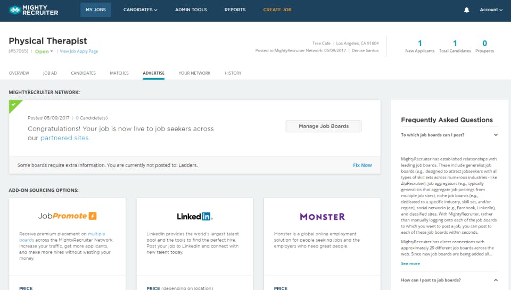Switch to the Job Ad tab
This screenshot has width=511, height=290.
coord(50,73)
